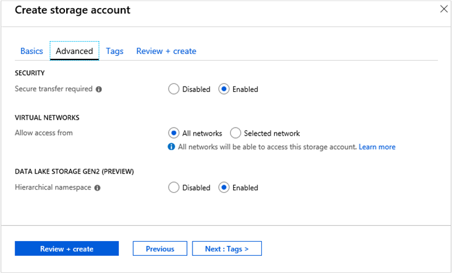This screenshot has height=273, width=452.
Task: Switch to the Basics tab
Action: 31,51
